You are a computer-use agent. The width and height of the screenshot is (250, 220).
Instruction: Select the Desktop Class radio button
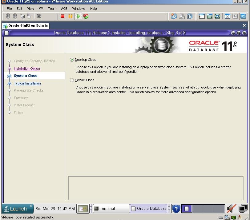[72, 60]
